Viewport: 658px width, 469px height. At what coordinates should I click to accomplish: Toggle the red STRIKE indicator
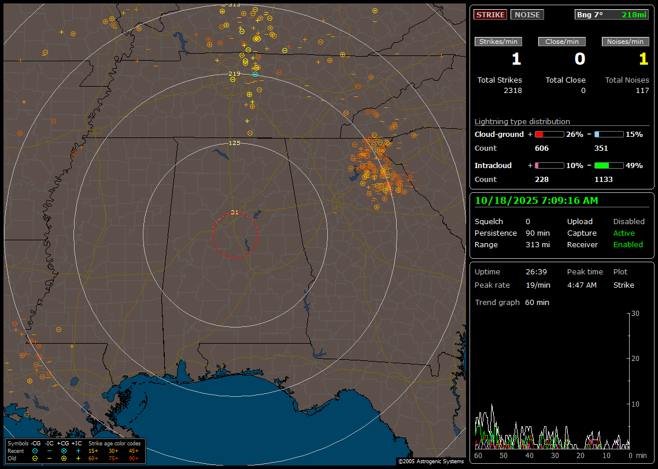[x=490, y=14]
